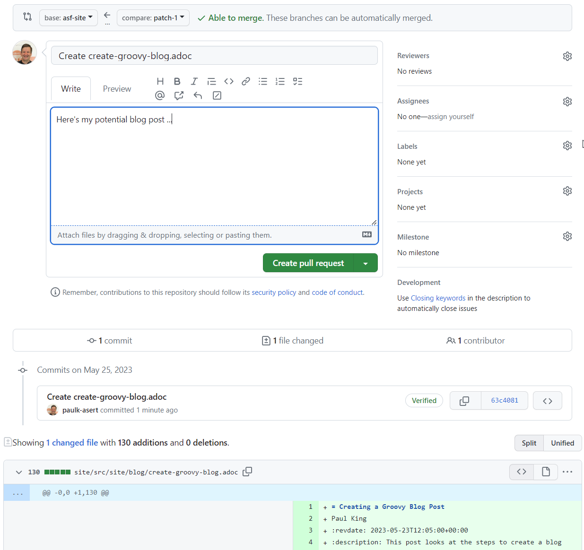Copy the full commit SHA icon
584x550 pixels.
coord(465,401)
